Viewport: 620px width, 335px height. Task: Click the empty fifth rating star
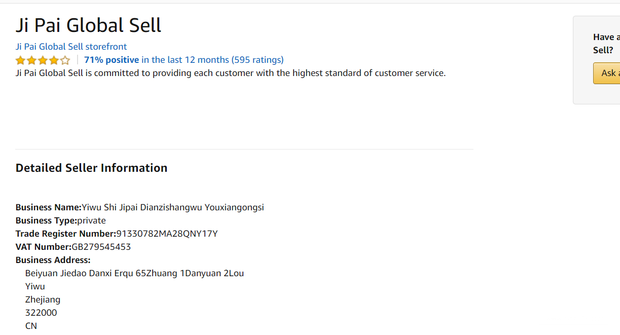[x=65, y=60]
